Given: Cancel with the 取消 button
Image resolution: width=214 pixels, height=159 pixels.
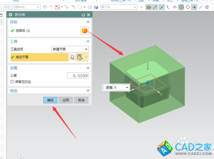Looking at the screenshot, I should [x=81, y=100].
